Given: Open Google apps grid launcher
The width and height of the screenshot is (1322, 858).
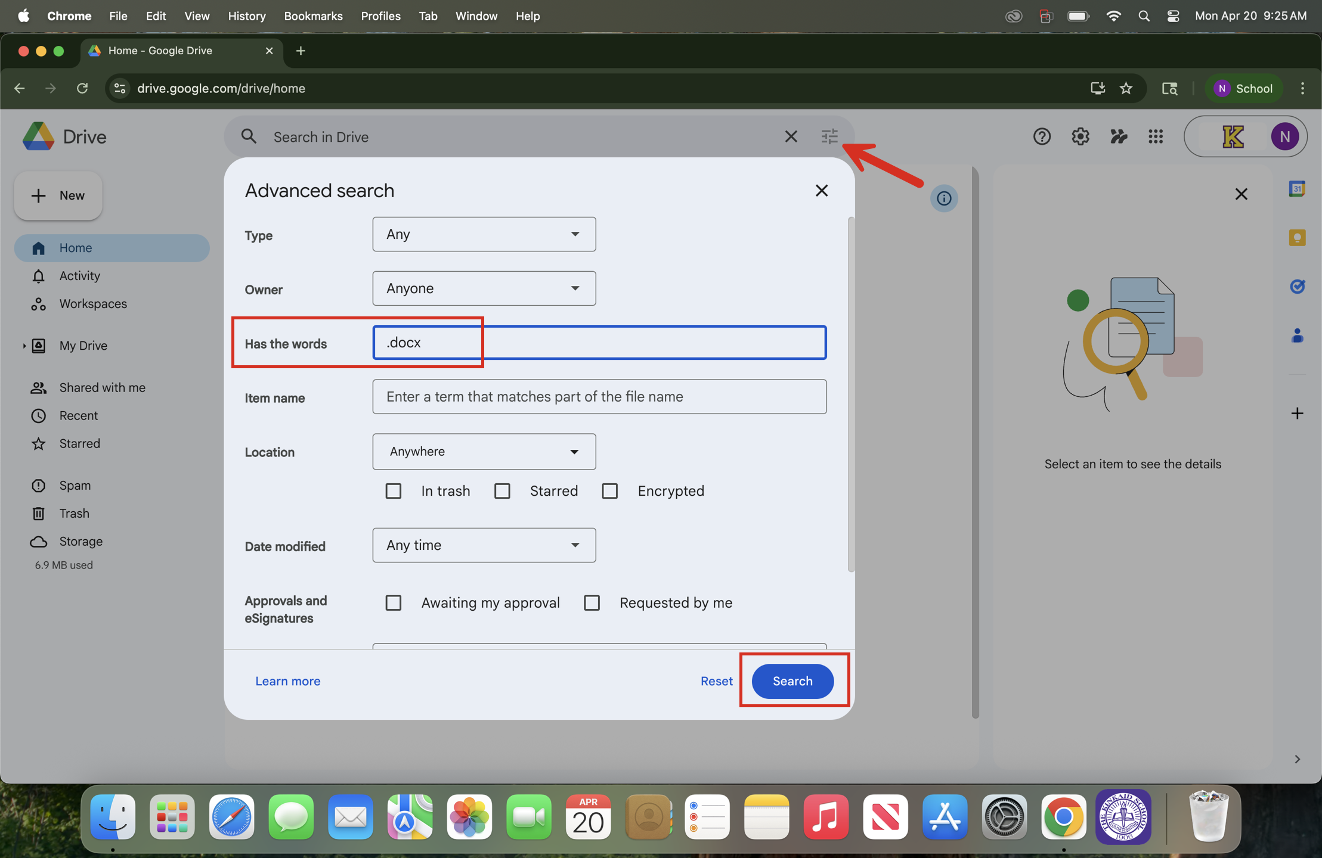Looking at the screenshot, I should click(x=1156, y=137).
